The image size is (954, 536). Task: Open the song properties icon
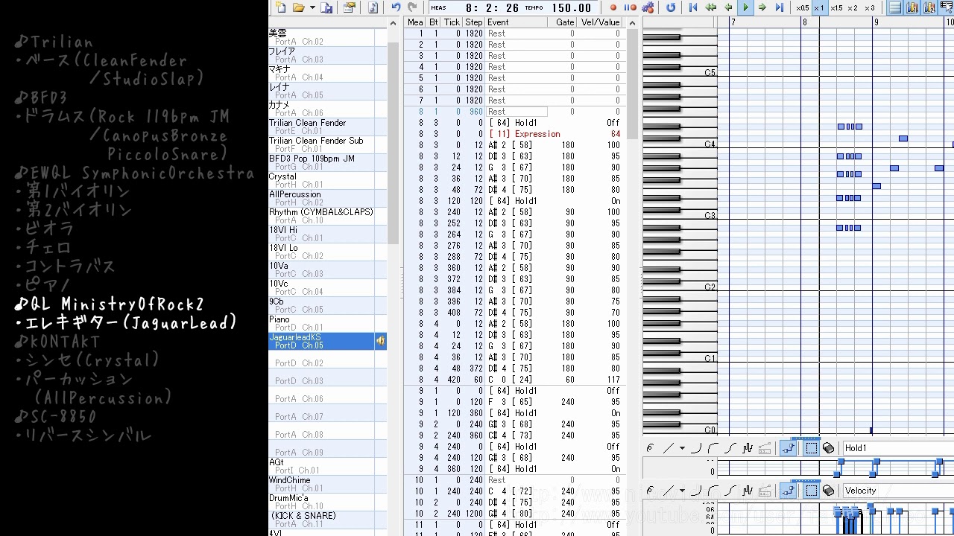[349, 7]
